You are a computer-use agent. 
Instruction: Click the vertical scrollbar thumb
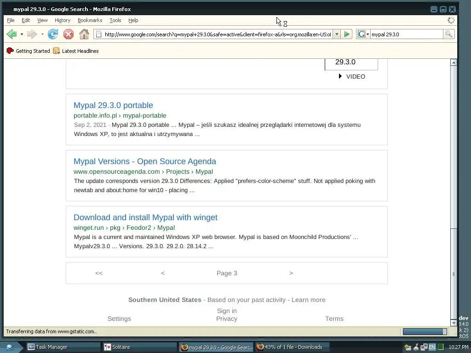point(454,274)
